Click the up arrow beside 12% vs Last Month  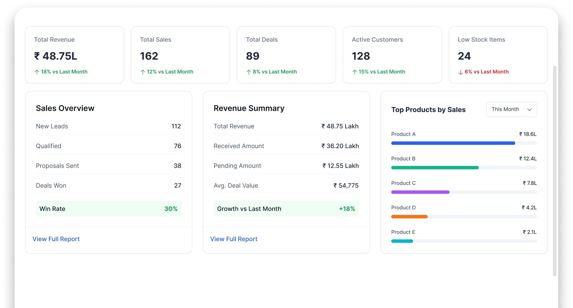pyautogui.click(x=143, y=72)
